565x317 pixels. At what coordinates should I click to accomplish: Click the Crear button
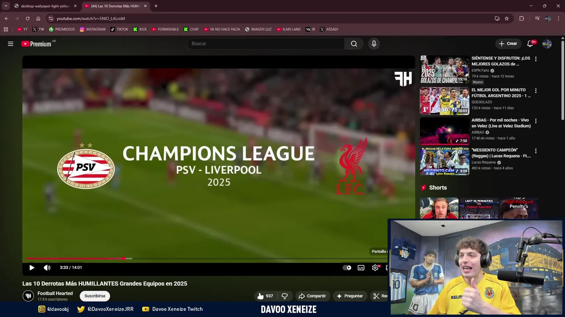coord(508,44)
